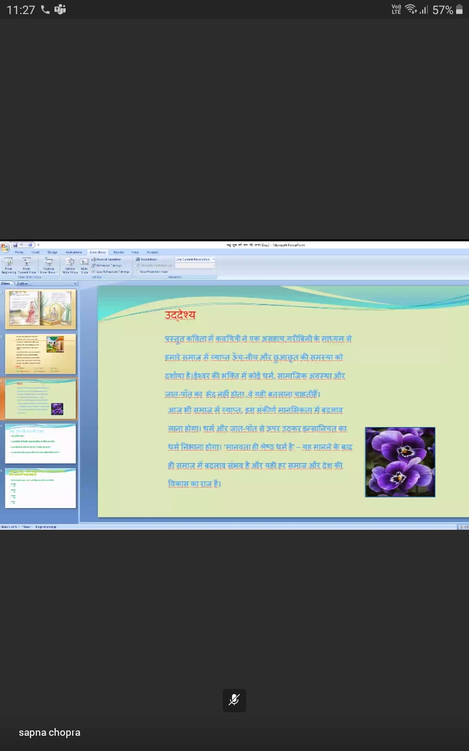Tap the Teams notification icon in status bar
Viewport: 469px width, 751px height.
pos(60,9)
